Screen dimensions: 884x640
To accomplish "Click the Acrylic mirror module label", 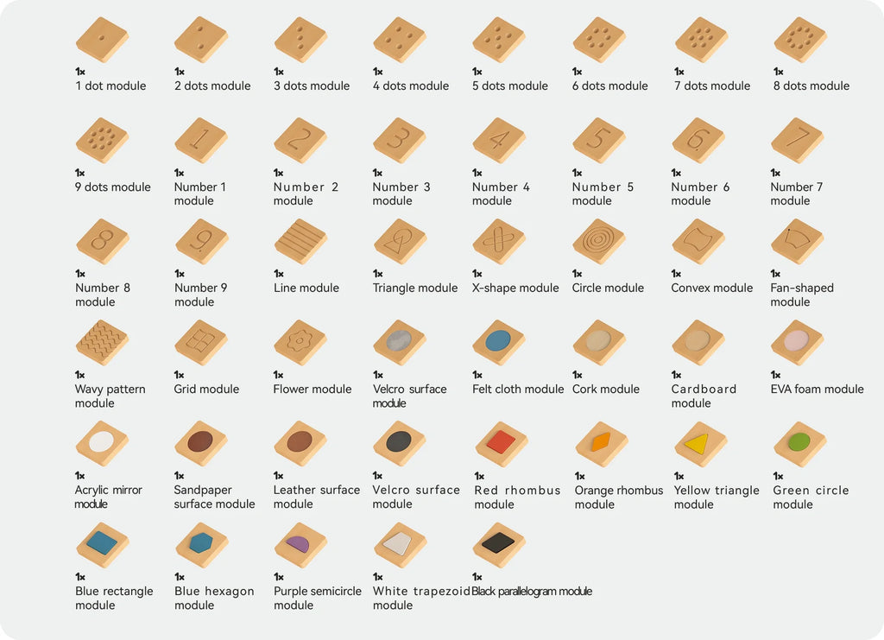I will pos(108,497).
